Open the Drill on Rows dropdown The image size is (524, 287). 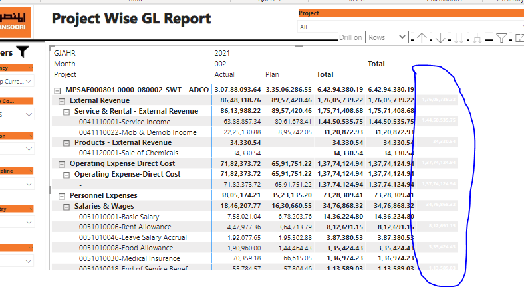[386, 37]
